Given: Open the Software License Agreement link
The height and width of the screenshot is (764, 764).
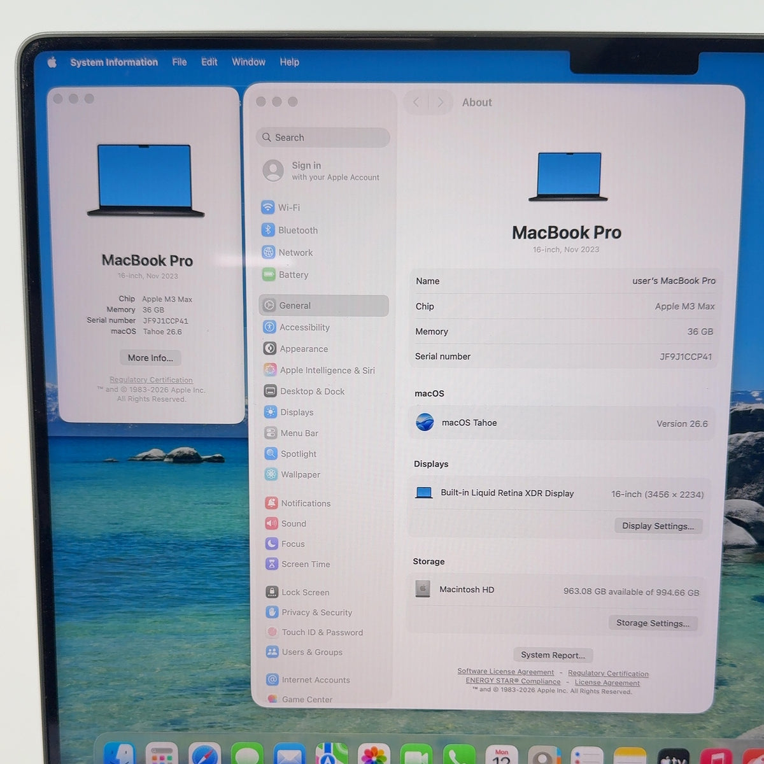Looking at the screenshot, I should click(506, 672).
